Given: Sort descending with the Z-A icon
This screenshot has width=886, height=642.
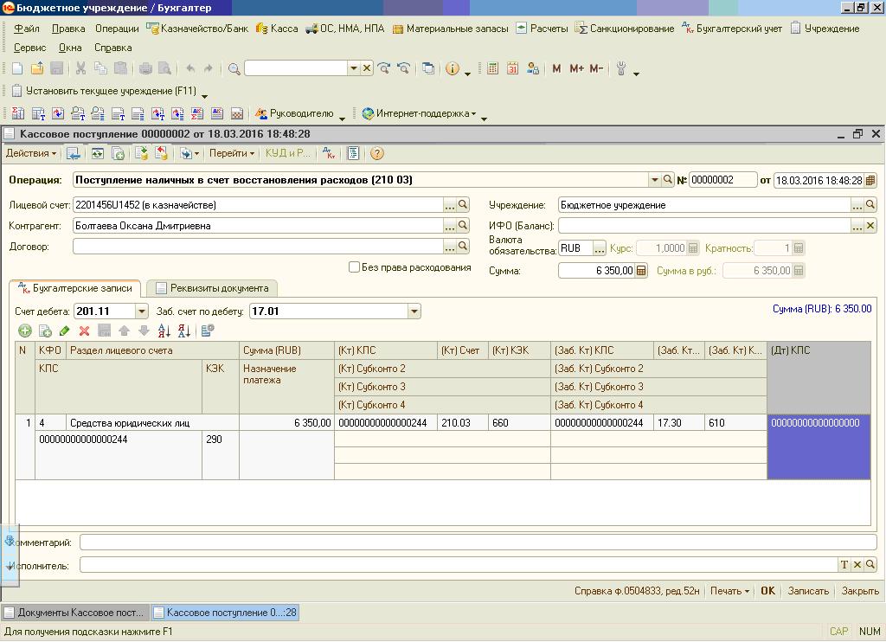Looking at the screenshot, I should pyautogui.click(x=183, y=331).
